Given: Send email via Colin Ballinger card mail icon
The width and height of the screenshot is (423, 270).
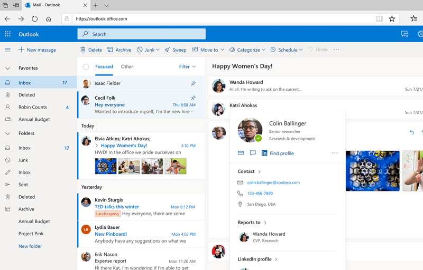Looking at the screenshot, I should 241,153.
